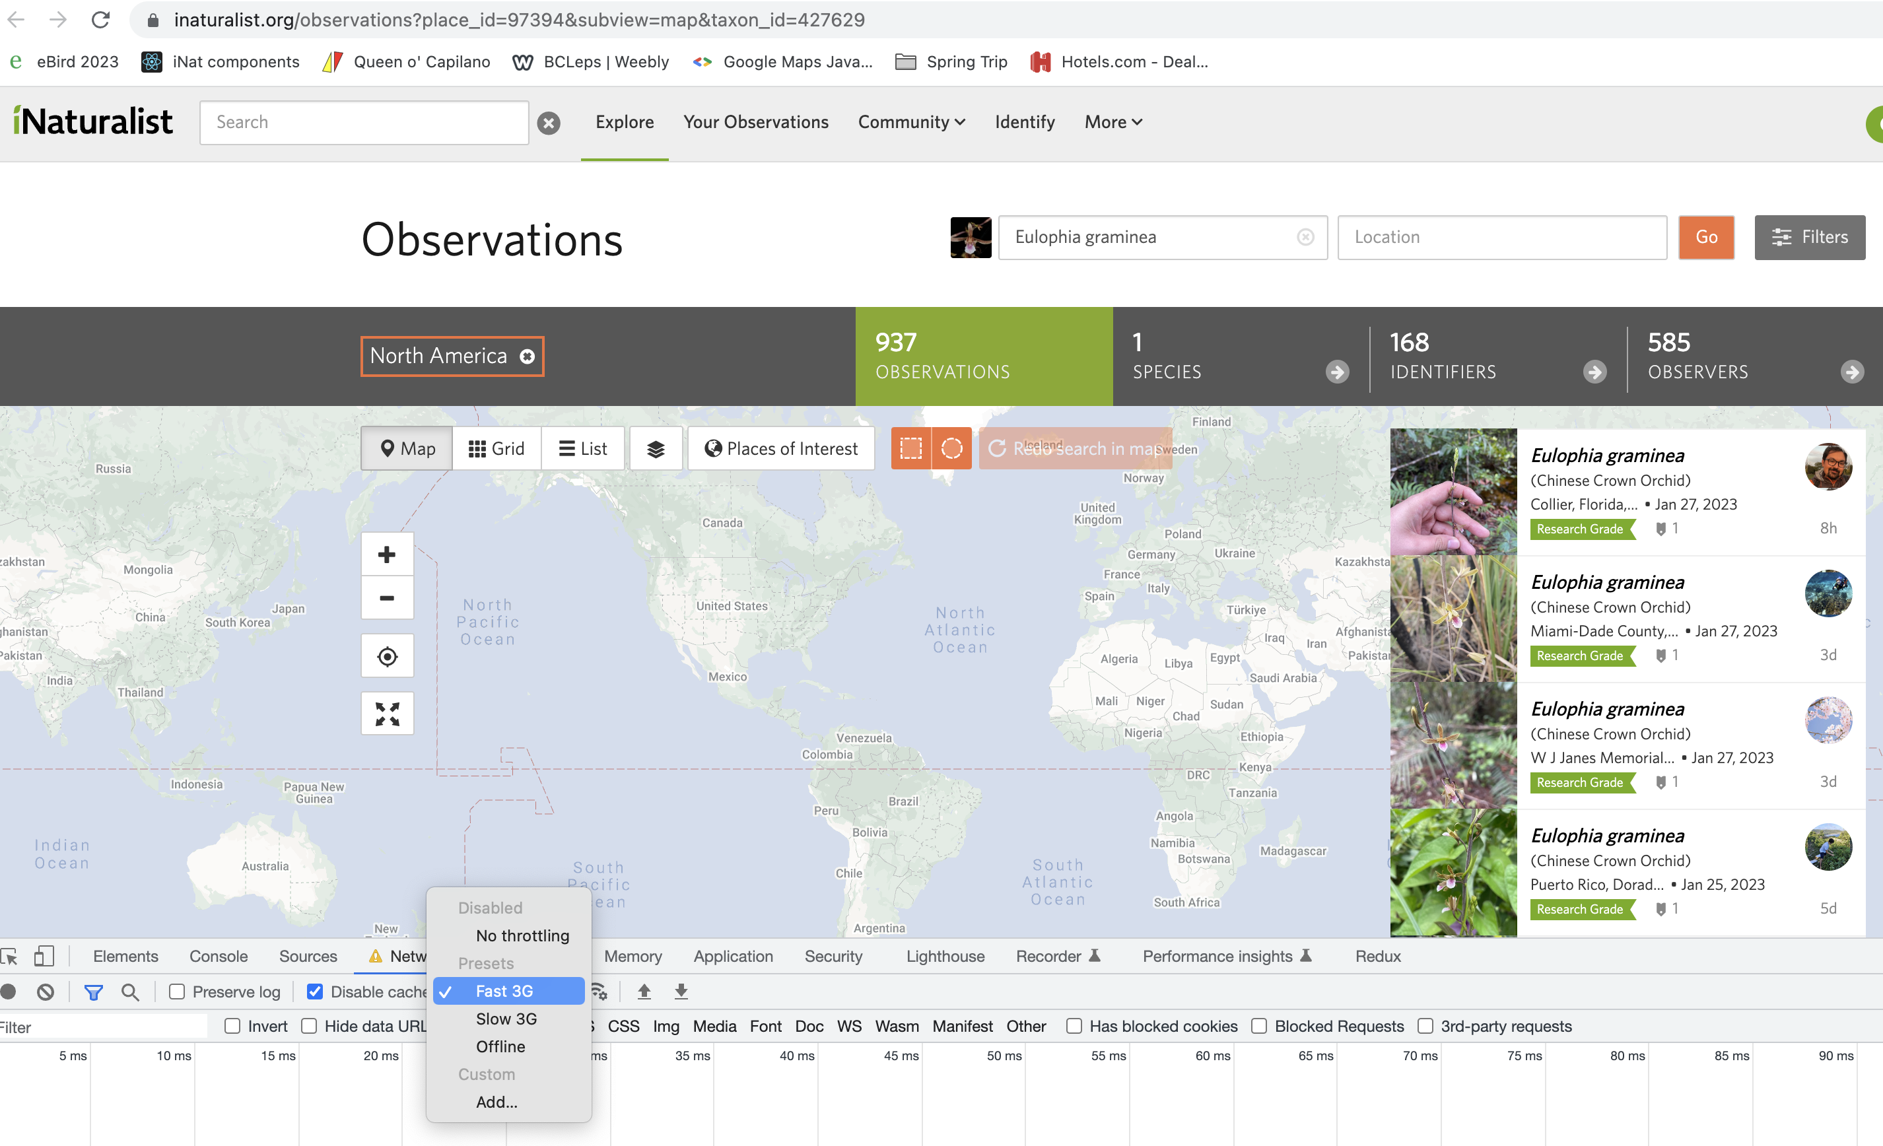Switch to the Console tab in DevTools
This screenshot has height=1146, width=1883.
click(x=219, y=956)
